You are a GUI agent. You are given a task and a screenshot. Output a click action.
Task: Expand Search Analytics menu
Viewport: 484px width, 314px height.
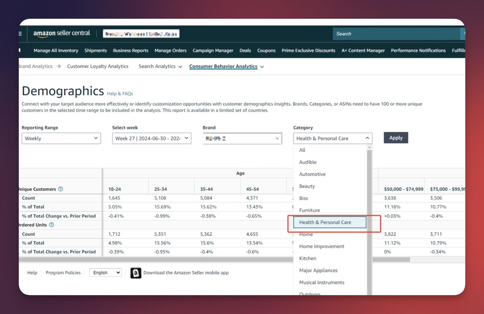tap(160, 66)
